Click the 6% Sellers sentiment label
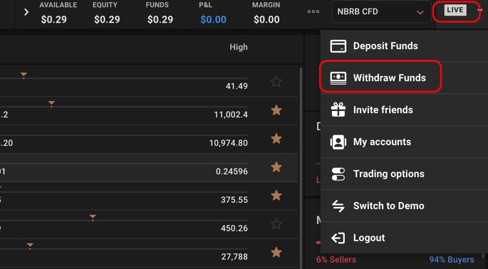This screenshot has height=269, width=488. click(x=336, y=260)
